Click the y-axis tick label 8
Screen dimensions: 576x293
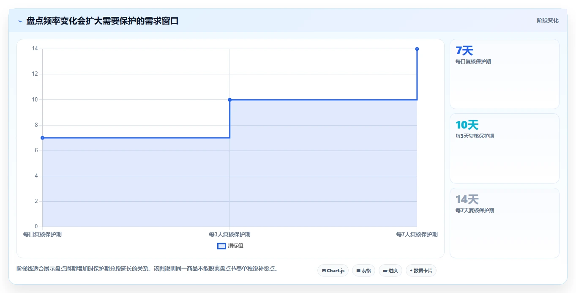click(36, 125)
